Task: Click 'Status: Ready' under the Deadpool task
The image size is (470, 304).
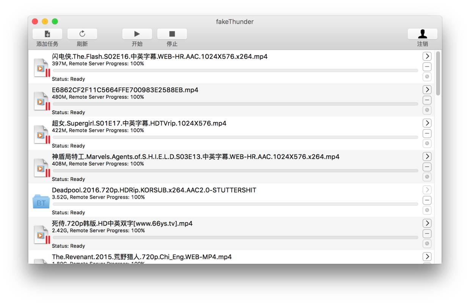Action: point(68,212)
